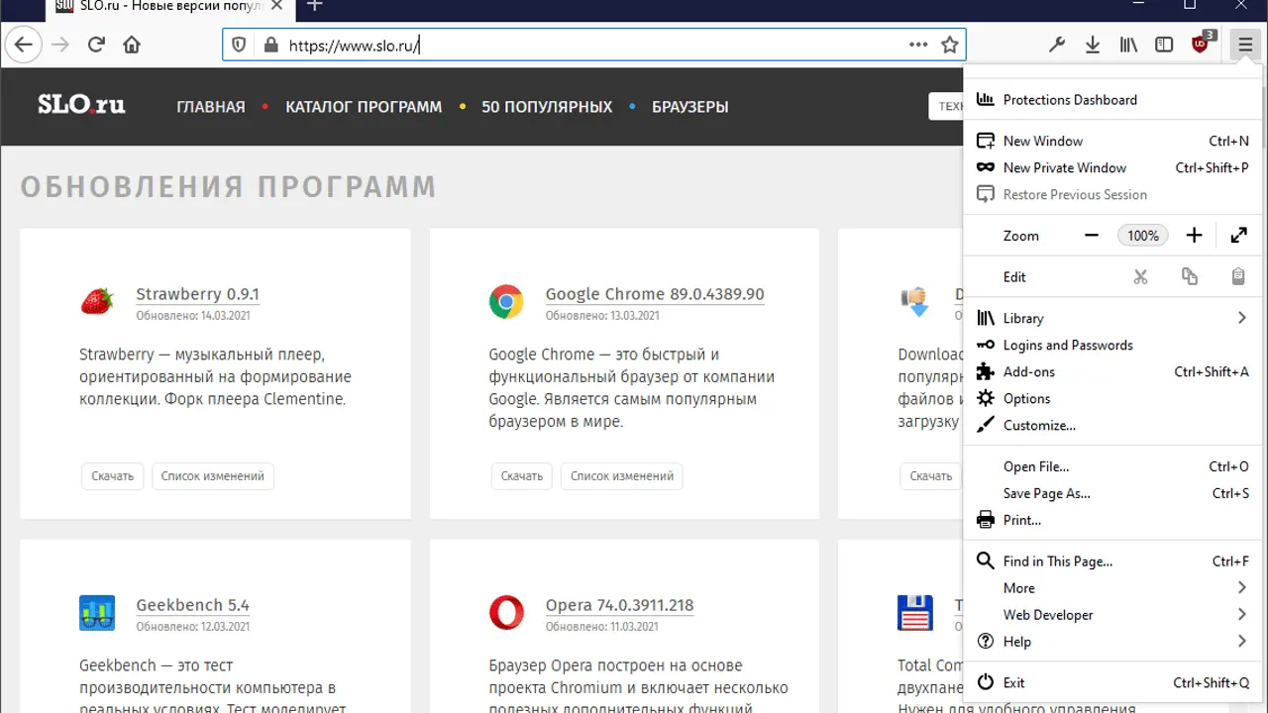The image size is (1268, 713).
Task: Go to the browser home page icon
Action: pos(132,45)
